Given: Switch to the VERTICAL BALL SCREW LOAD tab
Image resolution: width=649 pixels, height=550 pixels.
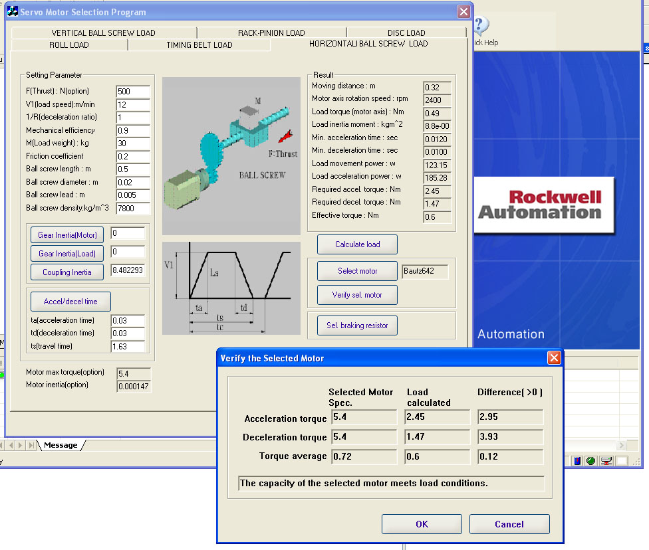Looking at the screenshot, I should tap(104, 33).
